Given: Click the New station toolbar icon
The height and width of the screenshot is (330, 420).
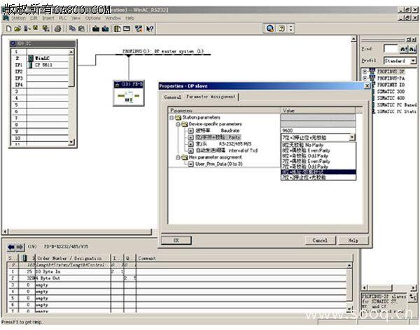Looking at the screenshot, I should point(7,29).
